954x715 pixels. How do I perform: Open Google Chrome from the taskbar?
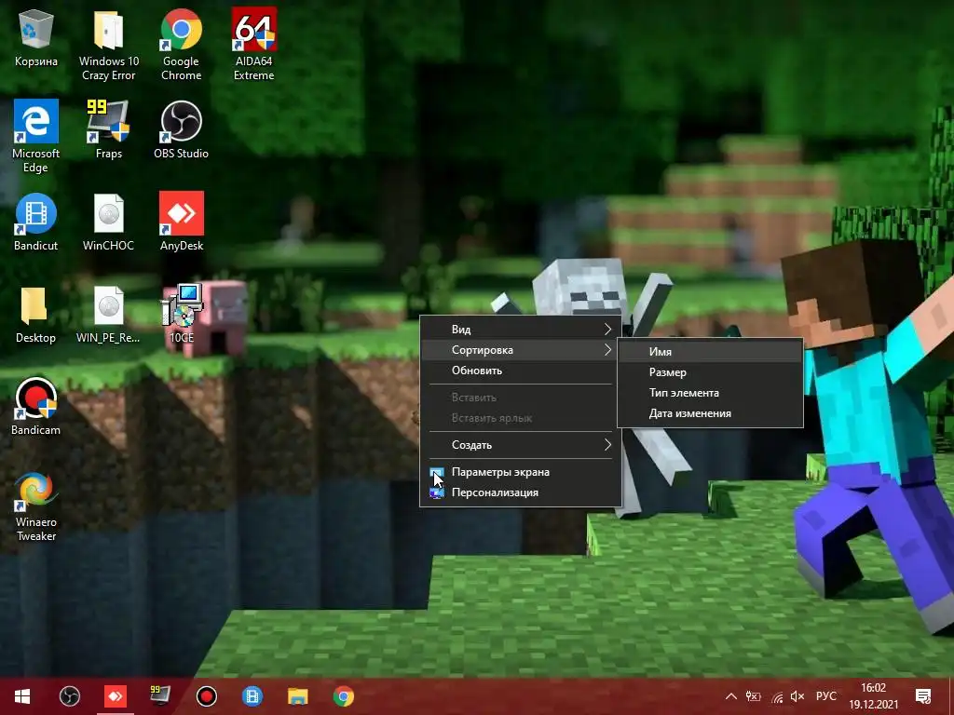click(x=343, y=696)
